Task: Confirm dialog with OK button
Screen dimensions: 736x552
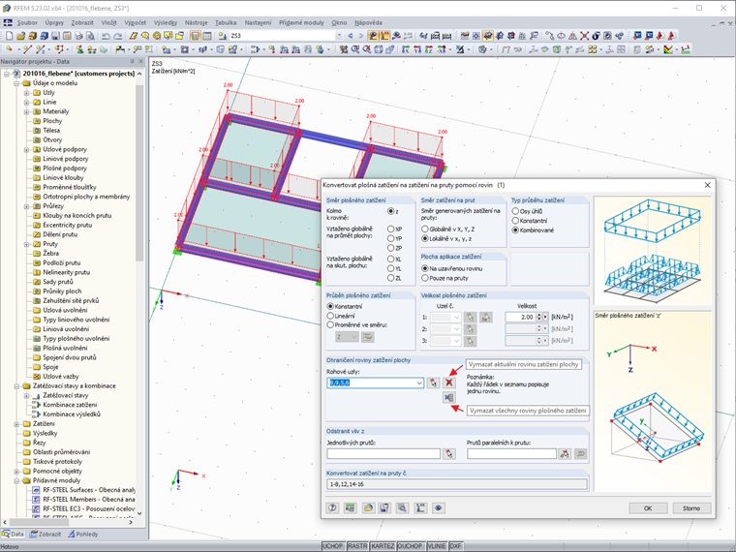Action: [x=648, y=508]
